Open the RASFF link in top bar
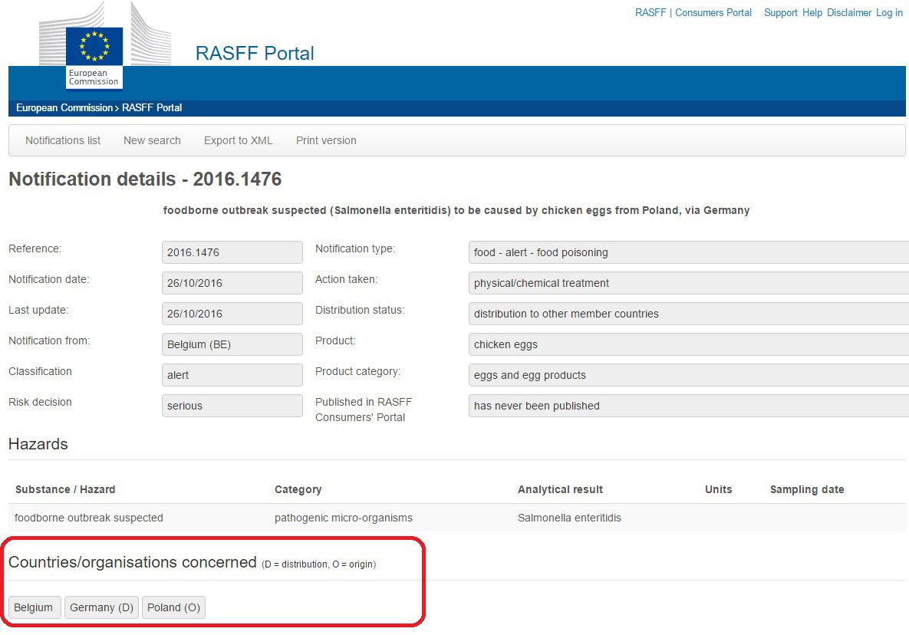Image resolution: width=909 pixels, height=635 pixels. [x=650, y=13]
